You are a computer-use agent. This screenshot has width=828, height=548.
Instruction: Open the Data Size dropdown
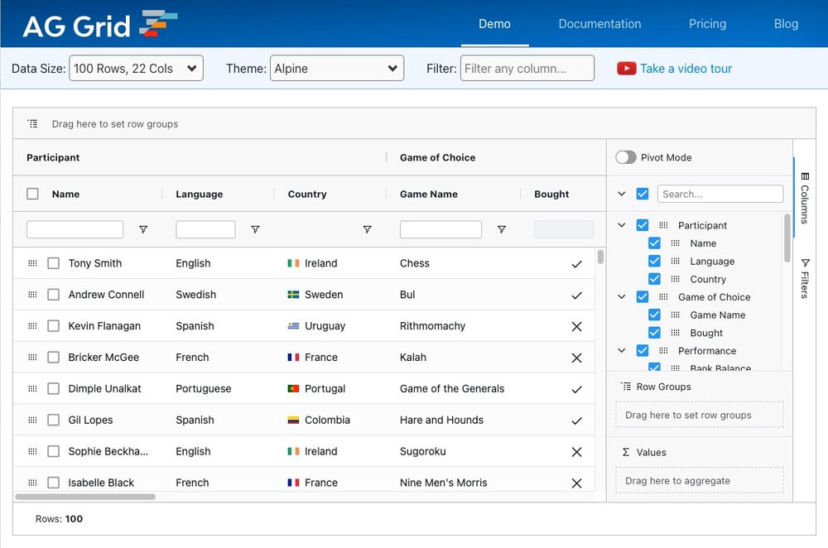coord(136,69)
